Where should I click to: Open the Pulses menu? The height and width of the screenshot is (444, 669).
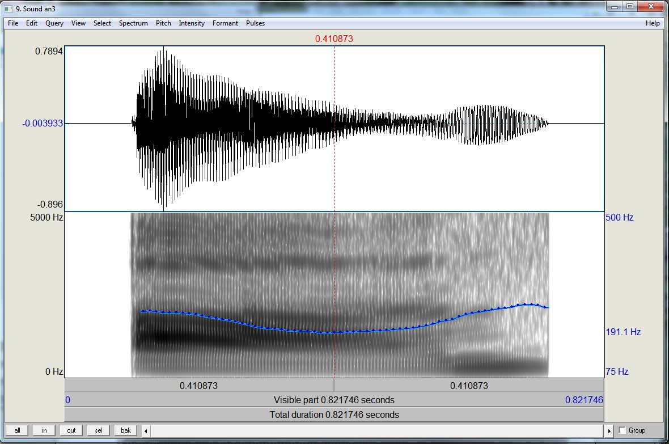[255, 23]
